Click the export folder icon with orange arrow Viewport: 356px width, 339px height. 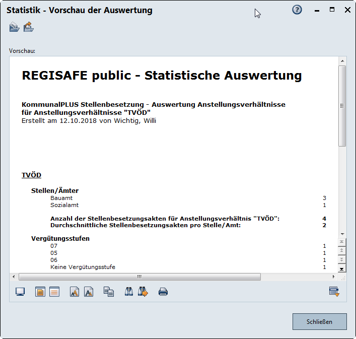[x=28, y=27]
